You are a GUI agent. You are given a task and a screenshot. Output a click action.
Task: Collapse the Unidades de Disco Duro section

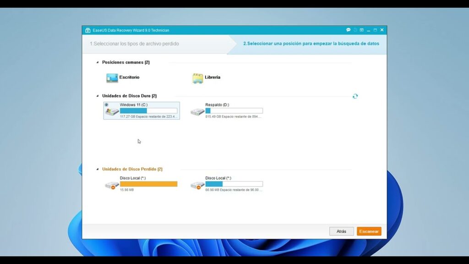(97, 96)
